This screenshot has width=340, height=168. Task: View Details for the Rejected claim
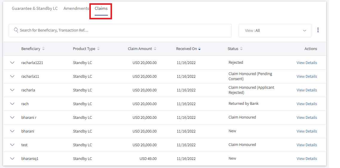tap(307, 63)
